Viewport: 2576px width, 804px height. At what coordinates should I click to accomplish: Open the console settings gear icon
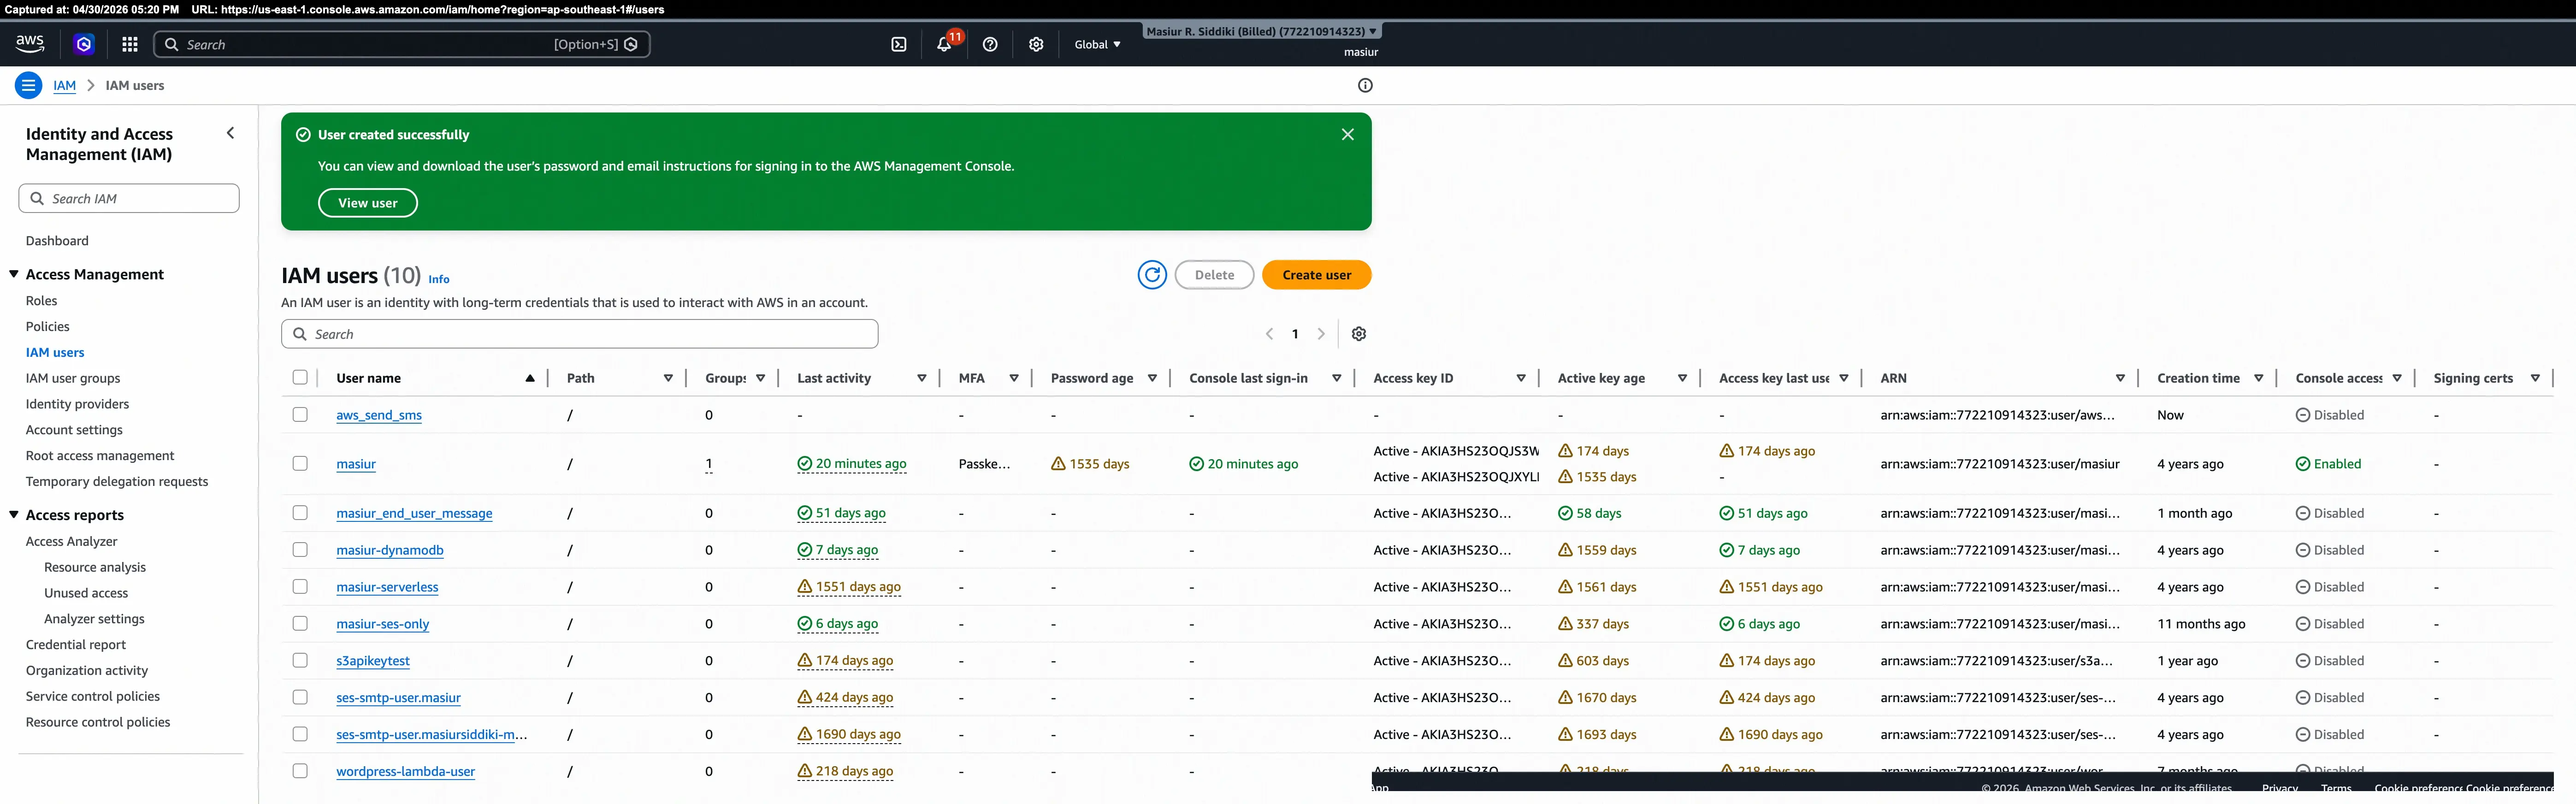point(1036,44)
